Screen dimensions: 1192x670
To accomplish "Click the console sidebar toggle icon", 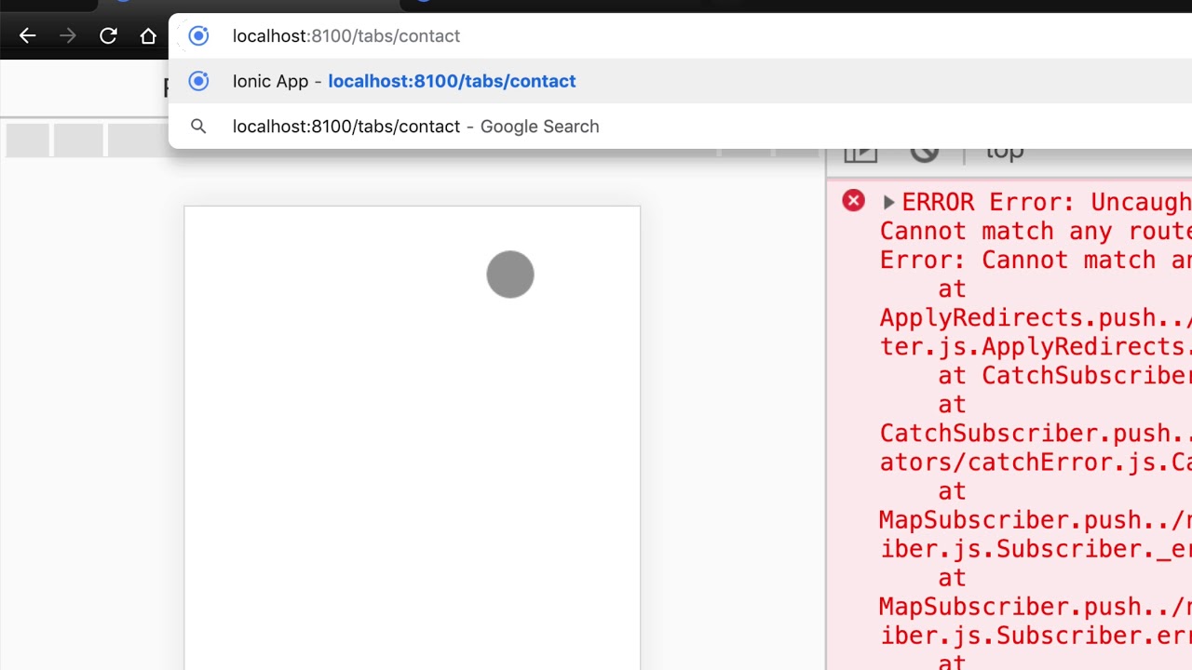I will coord(860,153).
